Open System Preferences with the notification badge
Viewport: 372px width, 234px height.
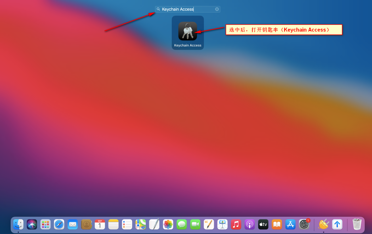(304, 224)
